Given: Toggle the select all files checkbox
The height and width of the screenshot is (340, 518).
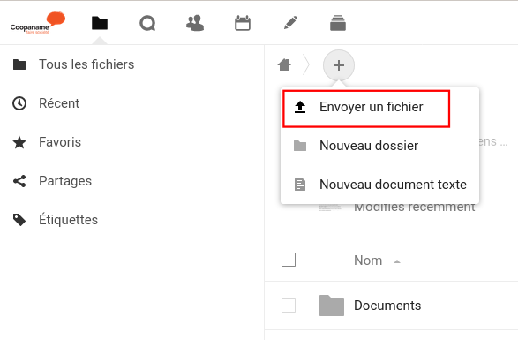Looking at the screenshot, I should (x=289, y=260).
